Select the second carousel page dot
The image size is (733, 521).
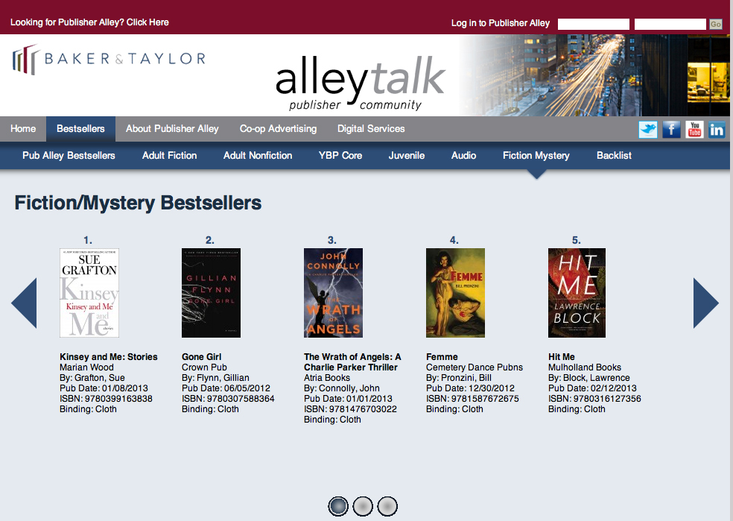click(363, 506)
